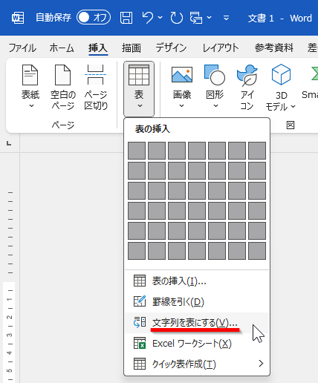Insert a 空白のページ (Blank Page)
The width and height of the screenshot is (318, 383).
pyautogui.click(x=63, y=87)
